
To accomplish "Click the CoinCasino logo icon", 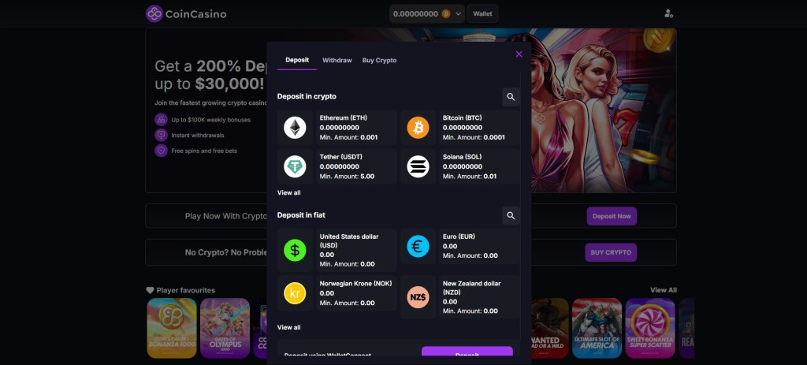I will 154,14.
